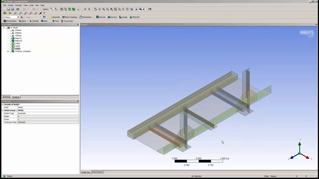
Task: Select the Extrude tool
Action: pos(101,17)
